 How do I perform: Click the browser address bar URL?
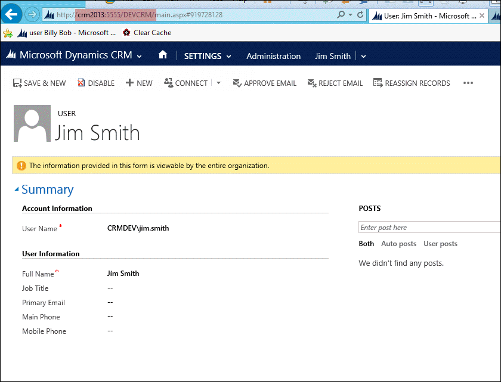coord(140,15)
